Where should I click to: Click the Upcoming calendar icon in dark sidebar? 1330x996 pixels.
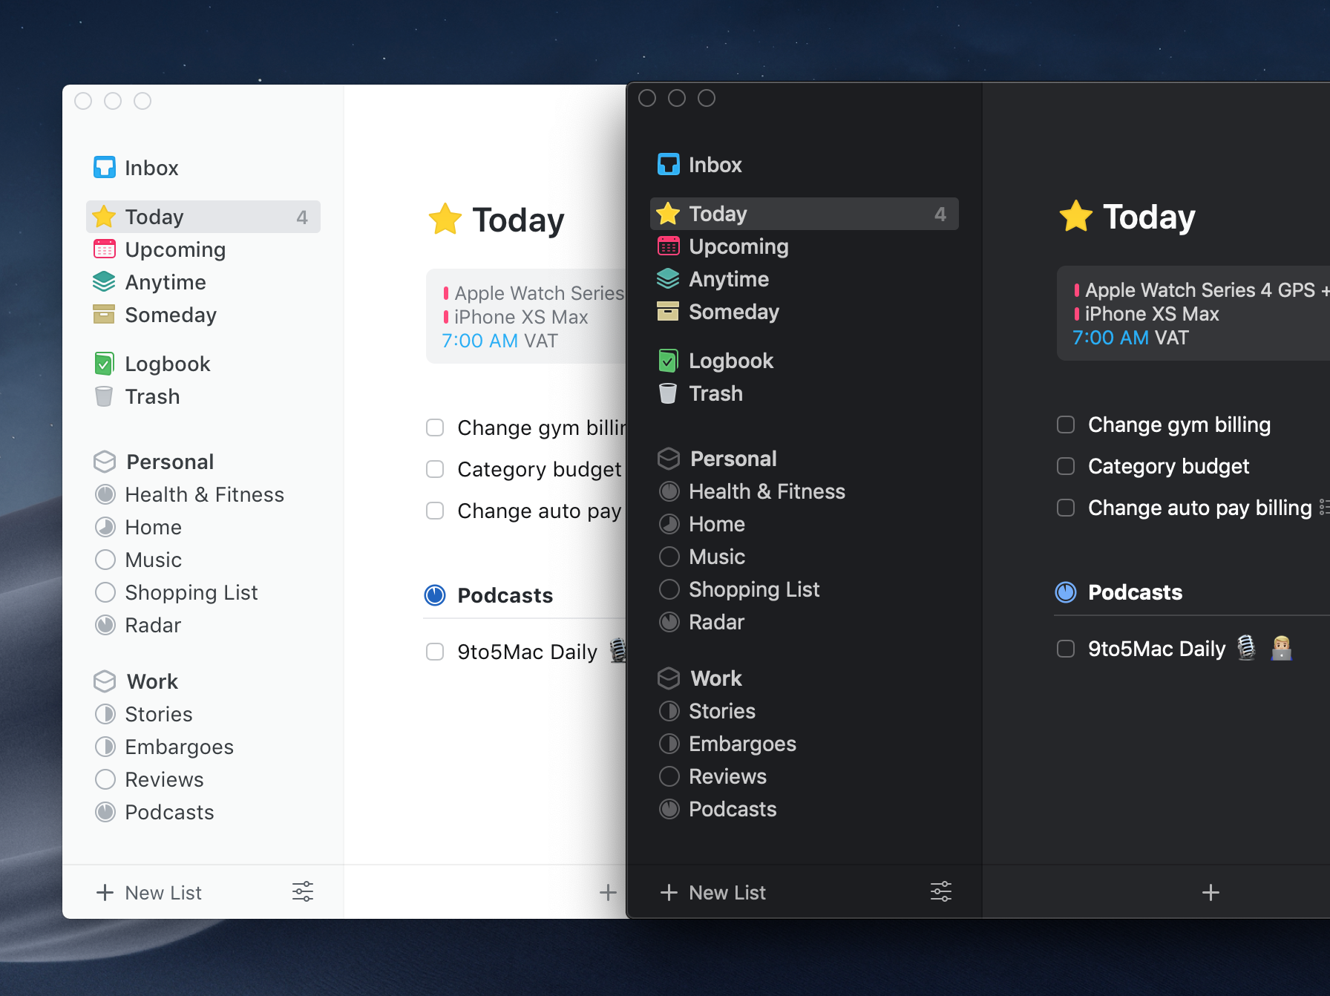668,246
